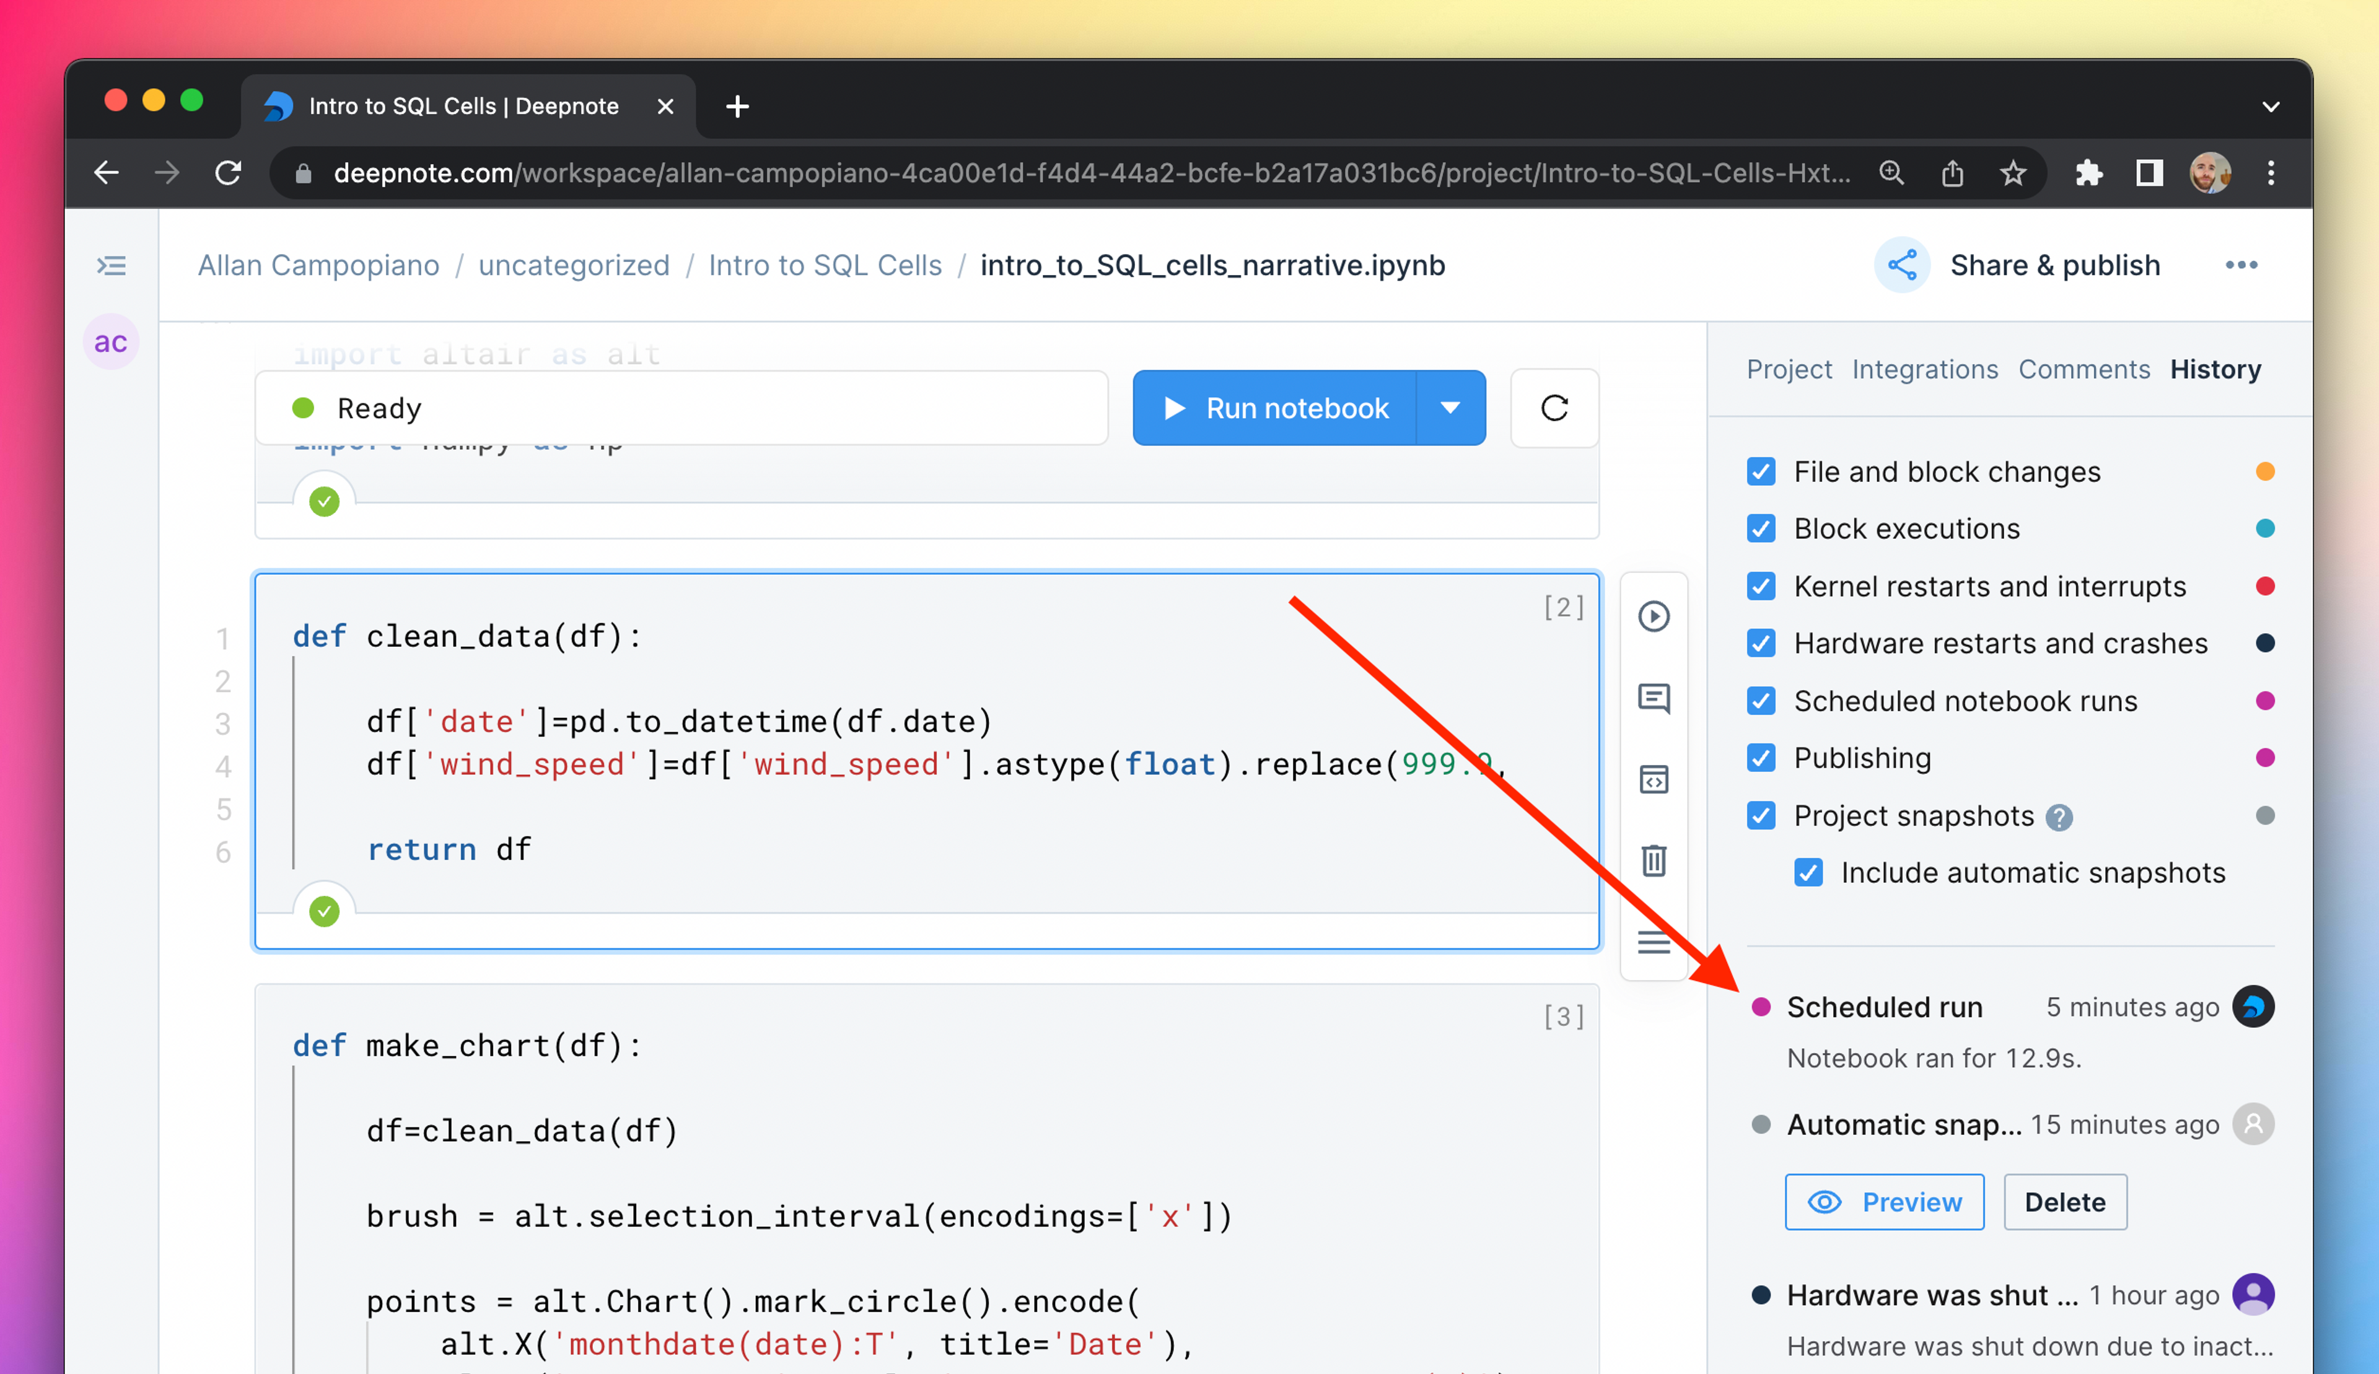
Task: Expand the Run notebook dropdown arrow
Action: pos(1450,408)
